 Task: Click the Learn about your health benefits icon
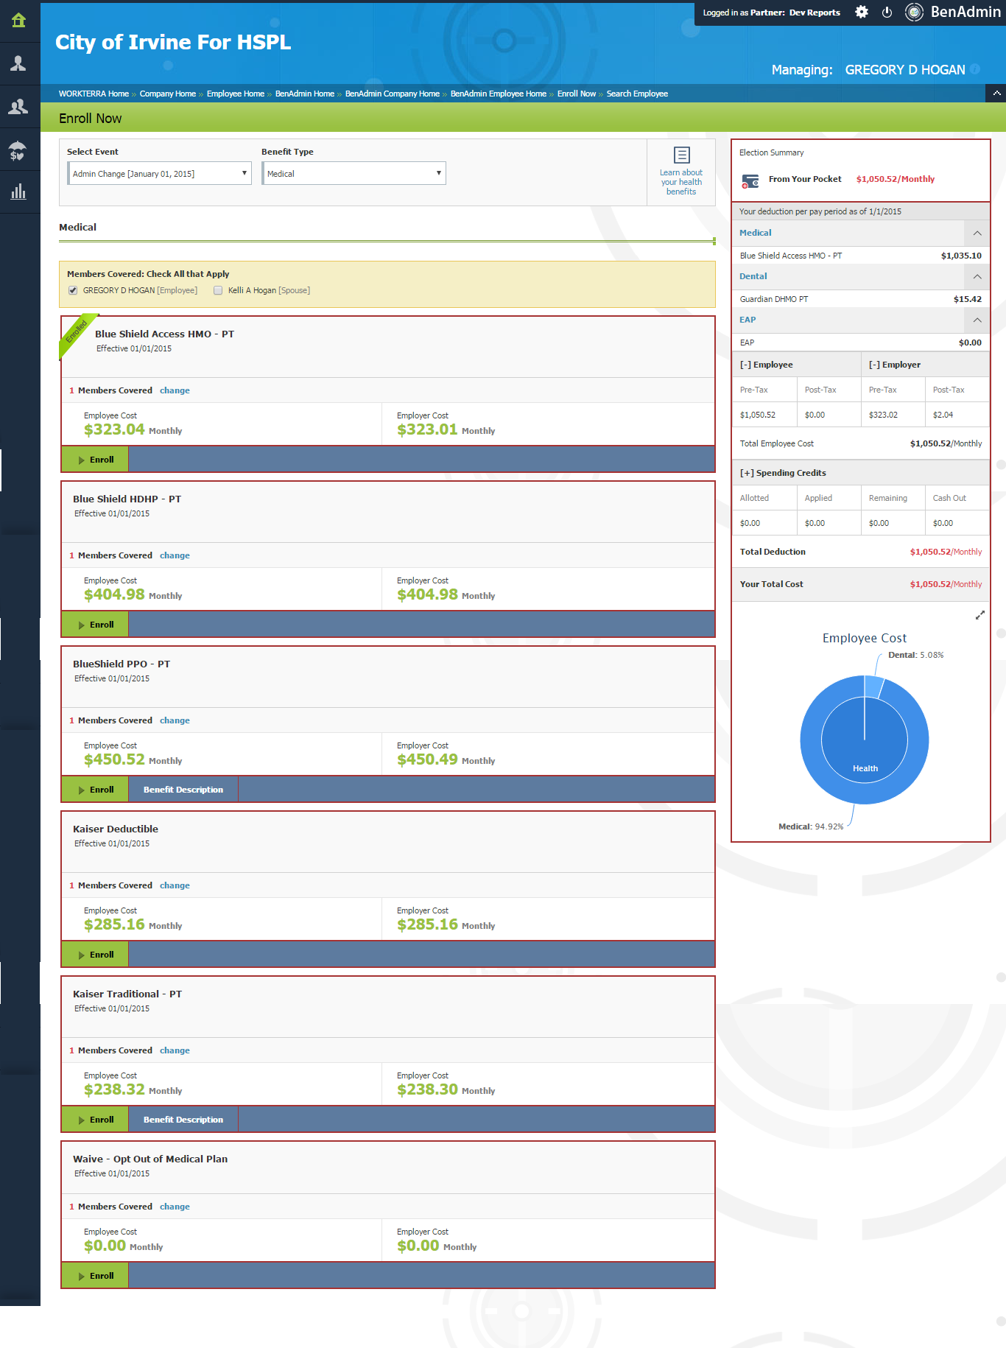pos(681,155)
